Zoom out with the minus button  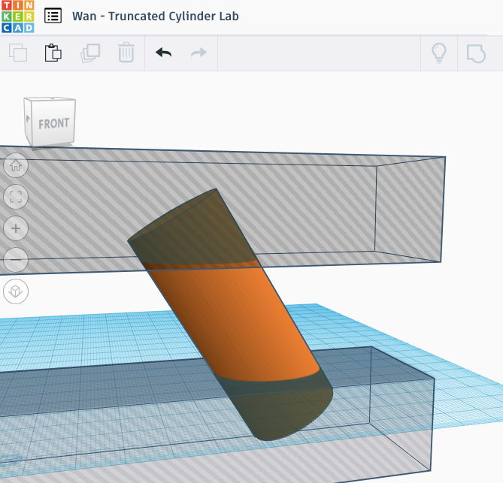(16, 260)
